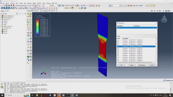Switch to the Model tab
The width and height of the screenshot is (173, 97).
pyautogui.click(x=2, y=11)
